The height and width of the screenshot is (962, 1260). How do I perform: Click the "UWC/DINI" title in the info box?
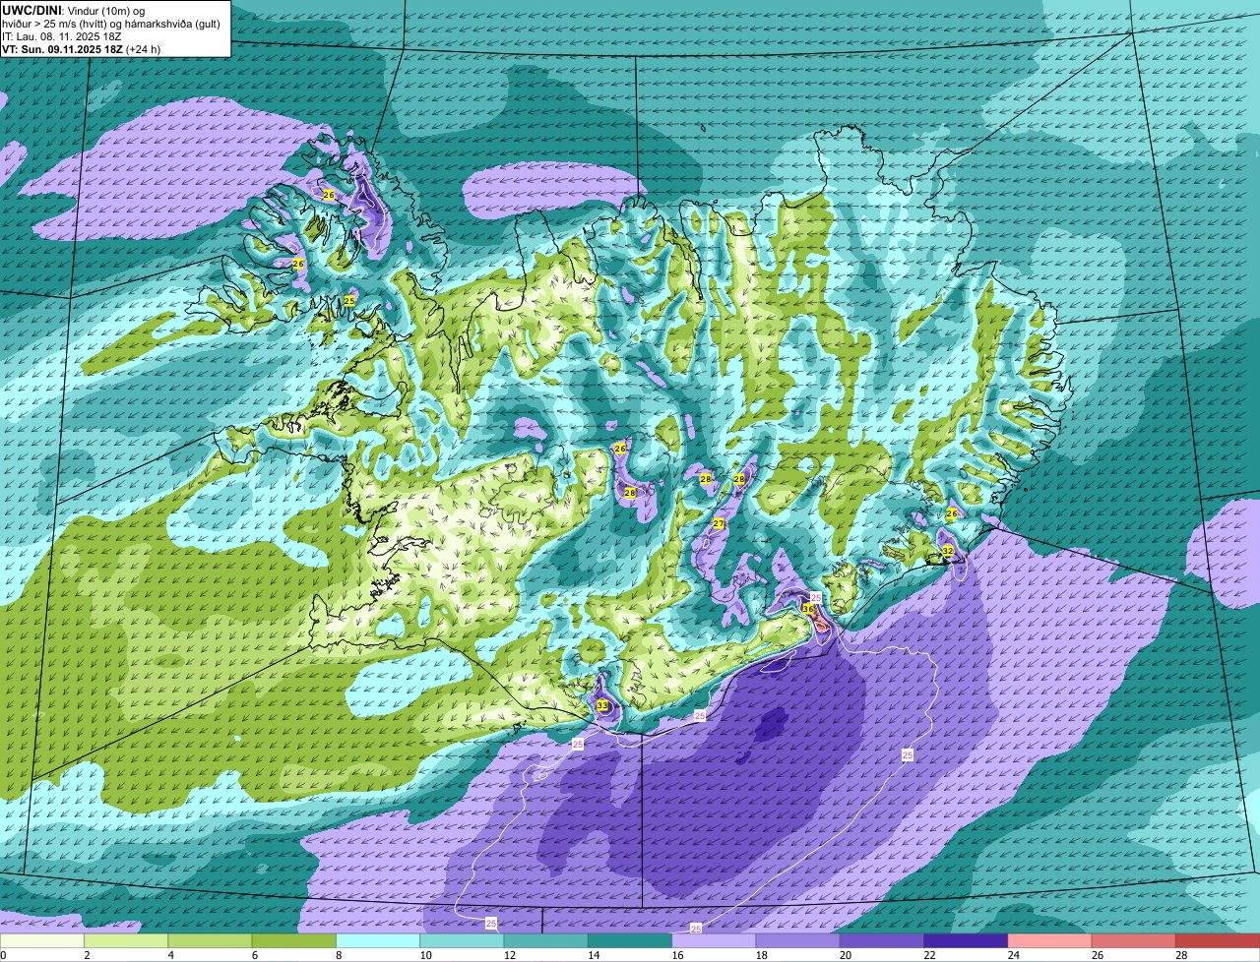(x=31, y=9)
